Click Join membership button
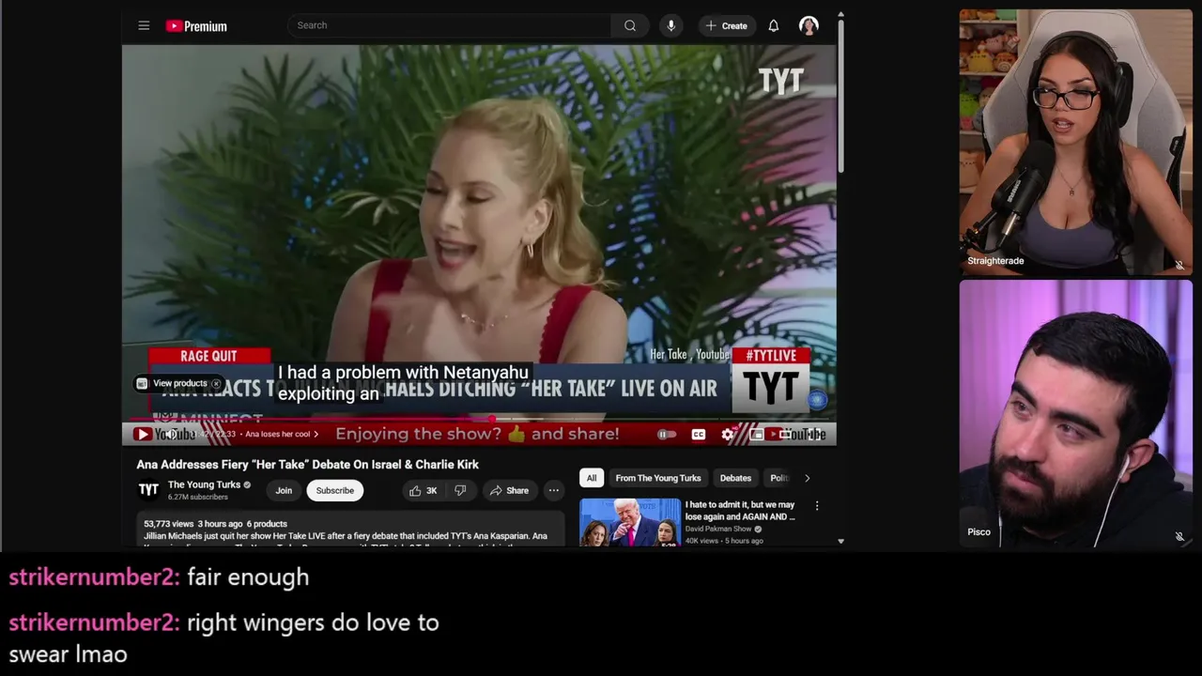 pos(284,490)
